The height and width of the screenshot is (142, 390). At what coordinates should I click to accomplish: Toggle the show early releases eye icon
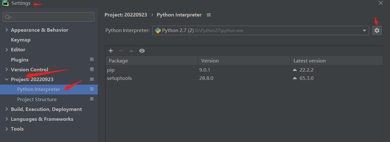pyautogui.click(x=142, y=51)
